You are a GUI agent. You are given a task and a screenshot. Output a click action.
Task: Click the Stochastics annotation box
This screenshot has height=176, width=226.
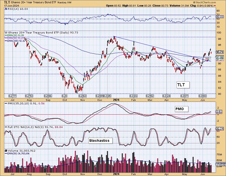tap(100, 141)
